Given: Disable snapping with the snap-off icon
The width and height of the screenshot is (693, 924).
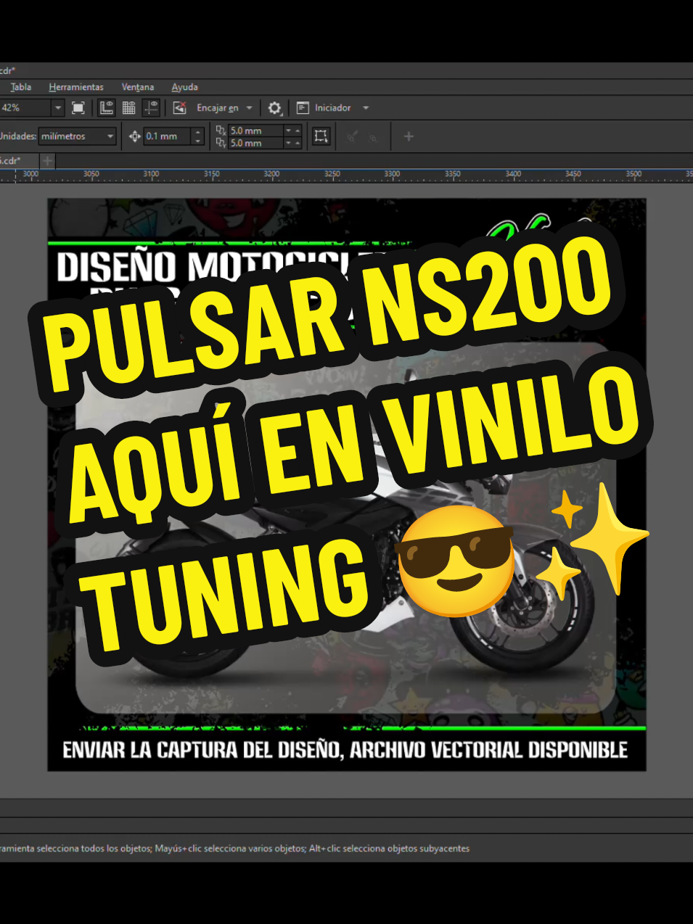Looking at the screenshot, I should click(179, 107).
